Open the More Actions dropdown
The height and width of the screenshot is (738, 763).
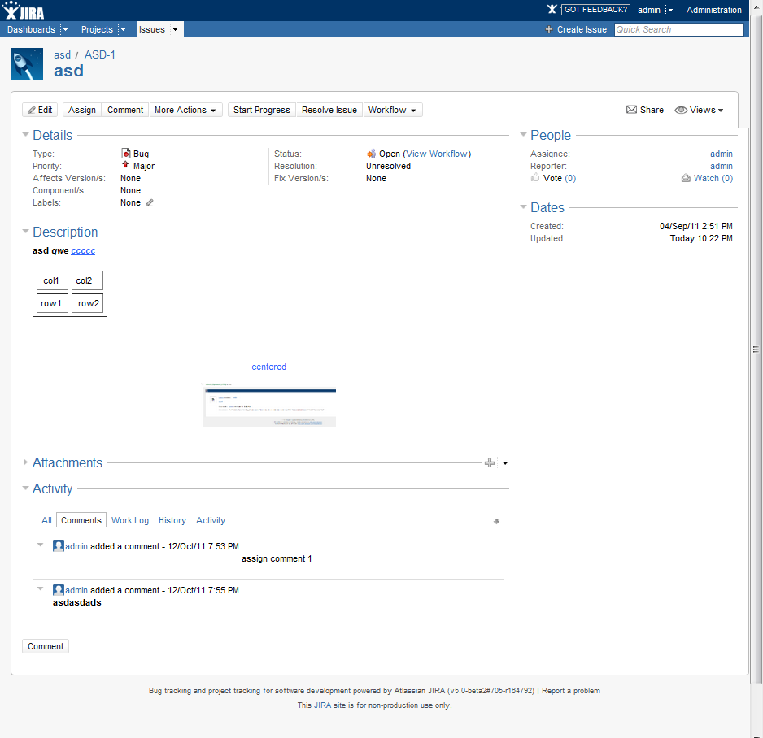tap(185, 110)
